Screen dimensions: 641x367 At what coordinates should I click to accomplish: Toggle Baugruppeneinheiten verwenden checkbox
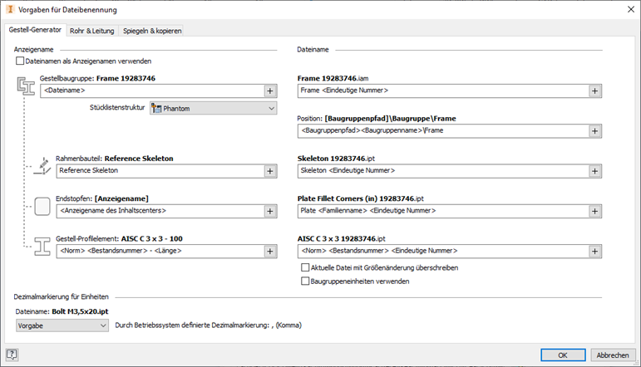coord(305,281)
